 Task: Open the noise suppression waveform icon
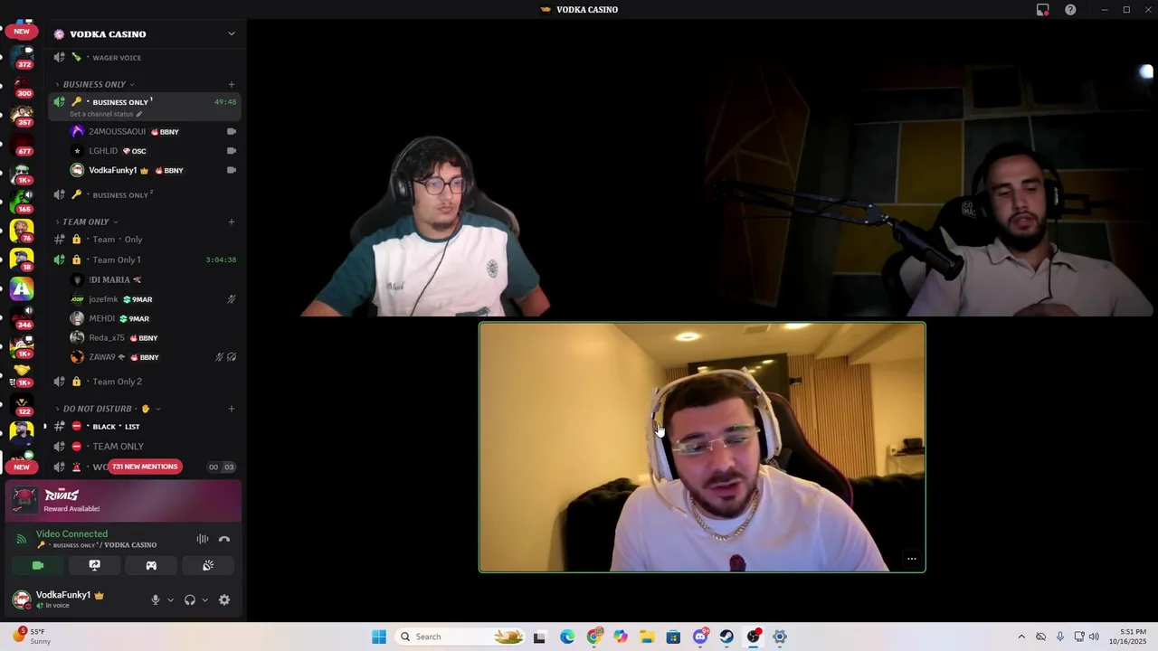203,539
